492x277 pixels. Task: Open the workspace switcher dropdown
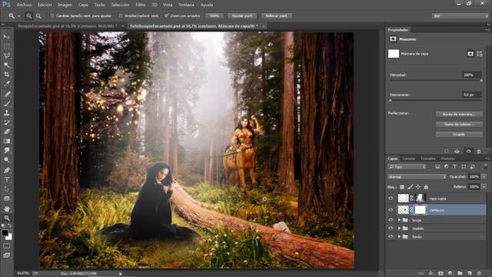click(460, 15)
